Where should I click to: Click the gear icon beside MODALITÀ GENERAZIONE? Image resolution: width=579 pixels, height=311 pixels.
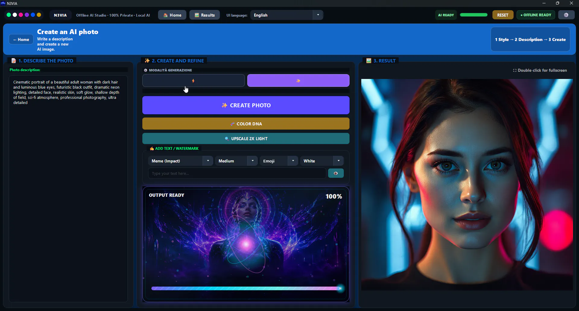coord(146,70)
